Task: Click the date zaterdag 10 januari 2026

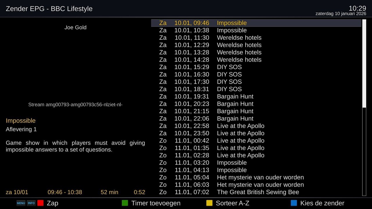Action: pyautogui.click(x=341, y=14)
